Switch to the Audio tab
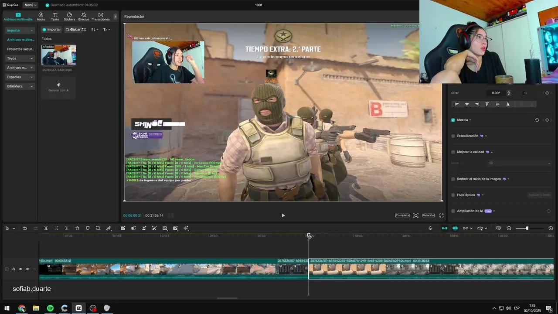 (41, 17)
